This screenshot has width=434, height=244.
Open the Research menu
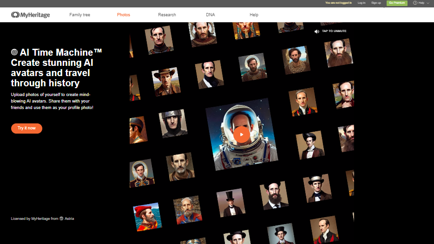tap(167, 15)
